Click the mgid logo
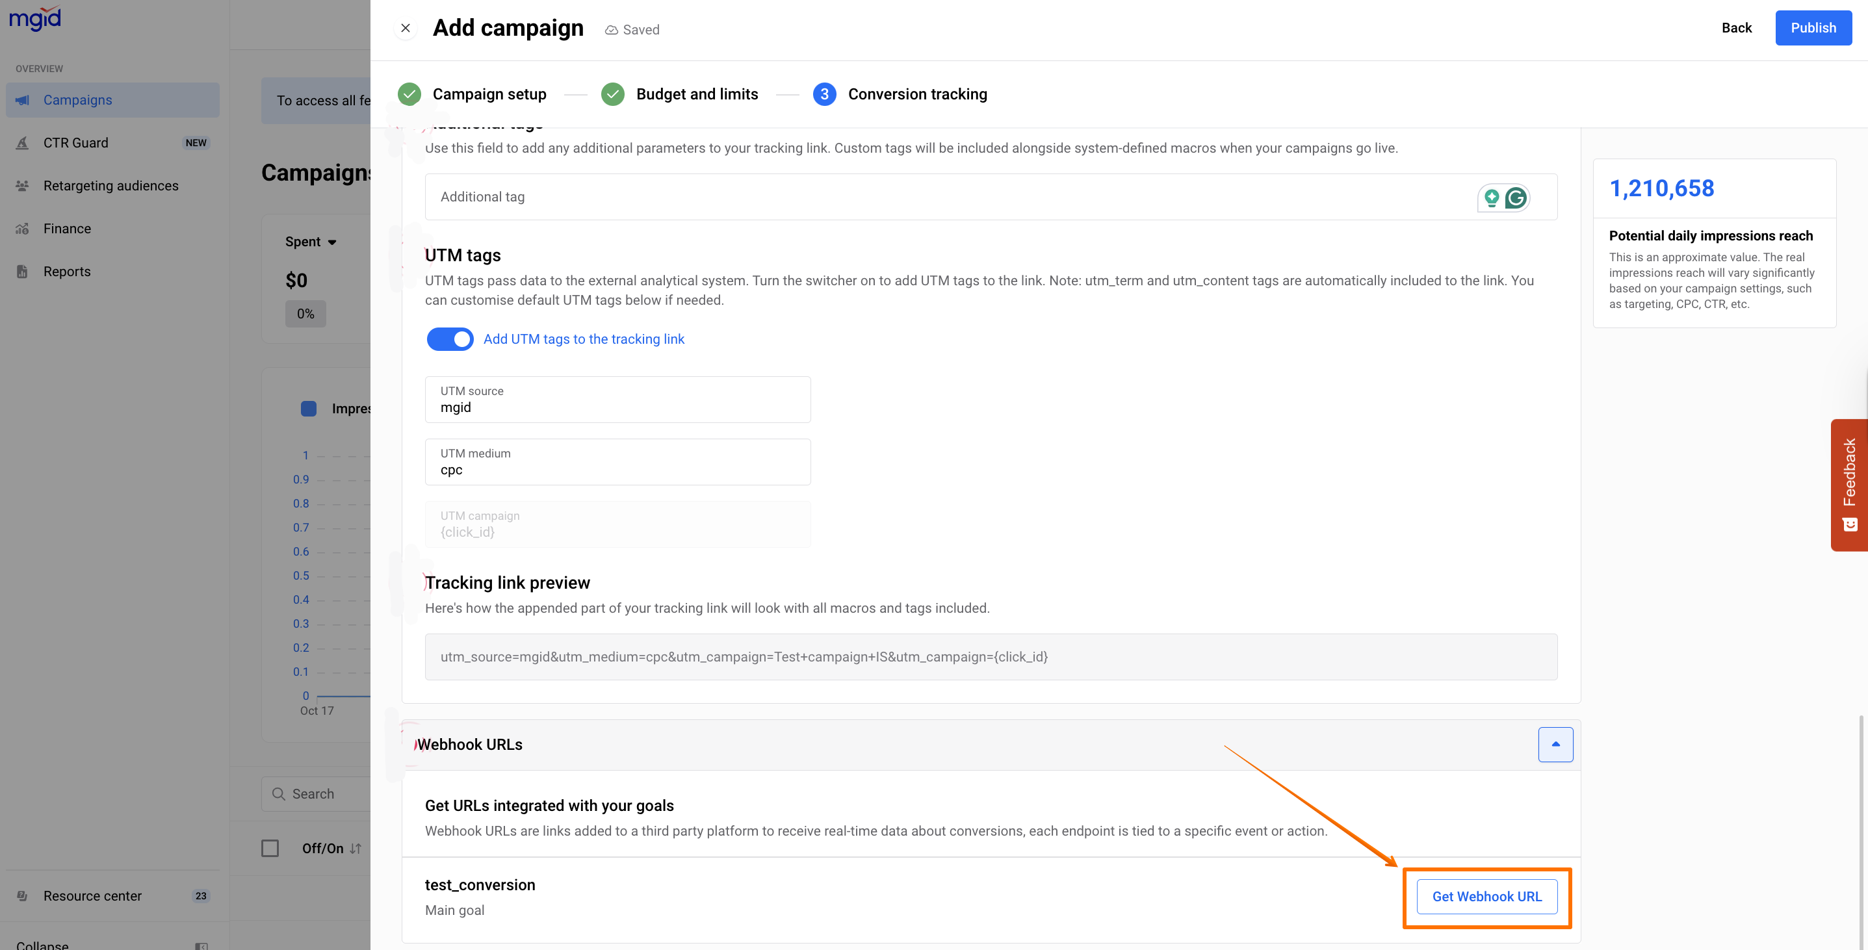The height and width of the screenshot is (950, 1868). tap(35, 18)
